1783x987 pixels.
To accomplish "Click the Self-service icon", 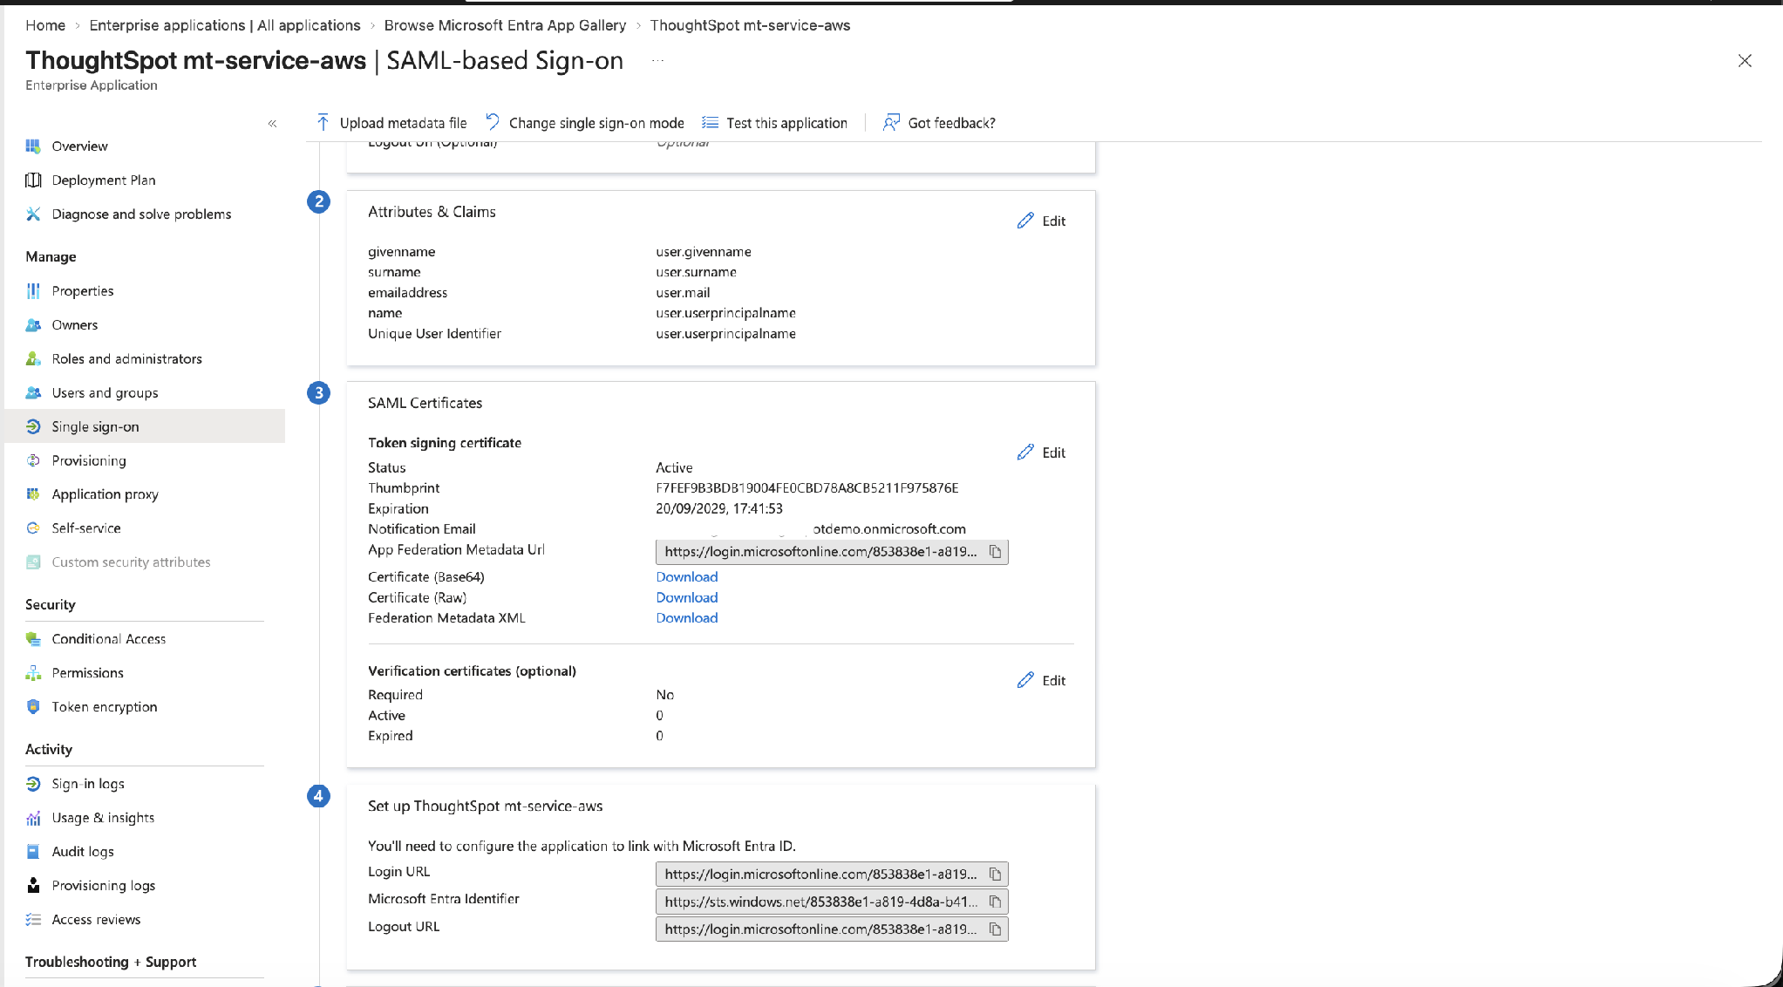I will tap(33, 528).
